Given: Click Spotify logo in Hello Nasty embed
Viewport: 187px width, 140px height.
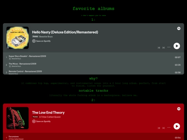Looking at the screenshot, I should point(179,28).
